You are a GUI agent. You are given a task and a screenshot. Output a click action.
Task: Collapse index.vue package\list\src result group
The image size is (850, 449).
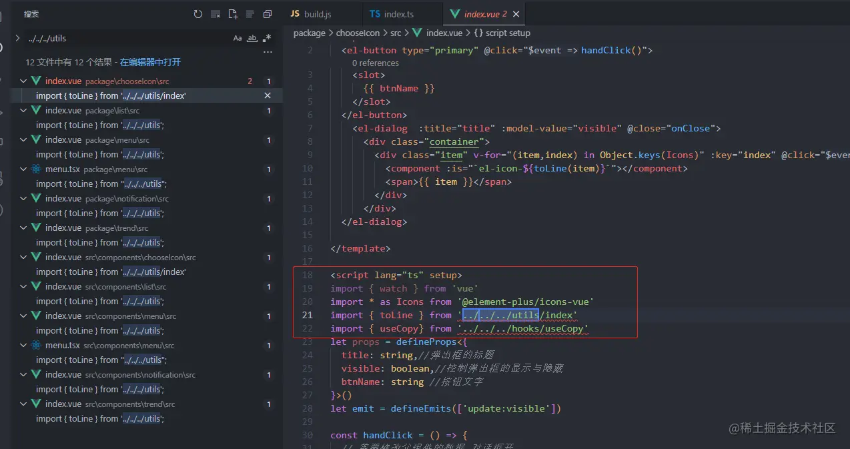click(23, 110)
